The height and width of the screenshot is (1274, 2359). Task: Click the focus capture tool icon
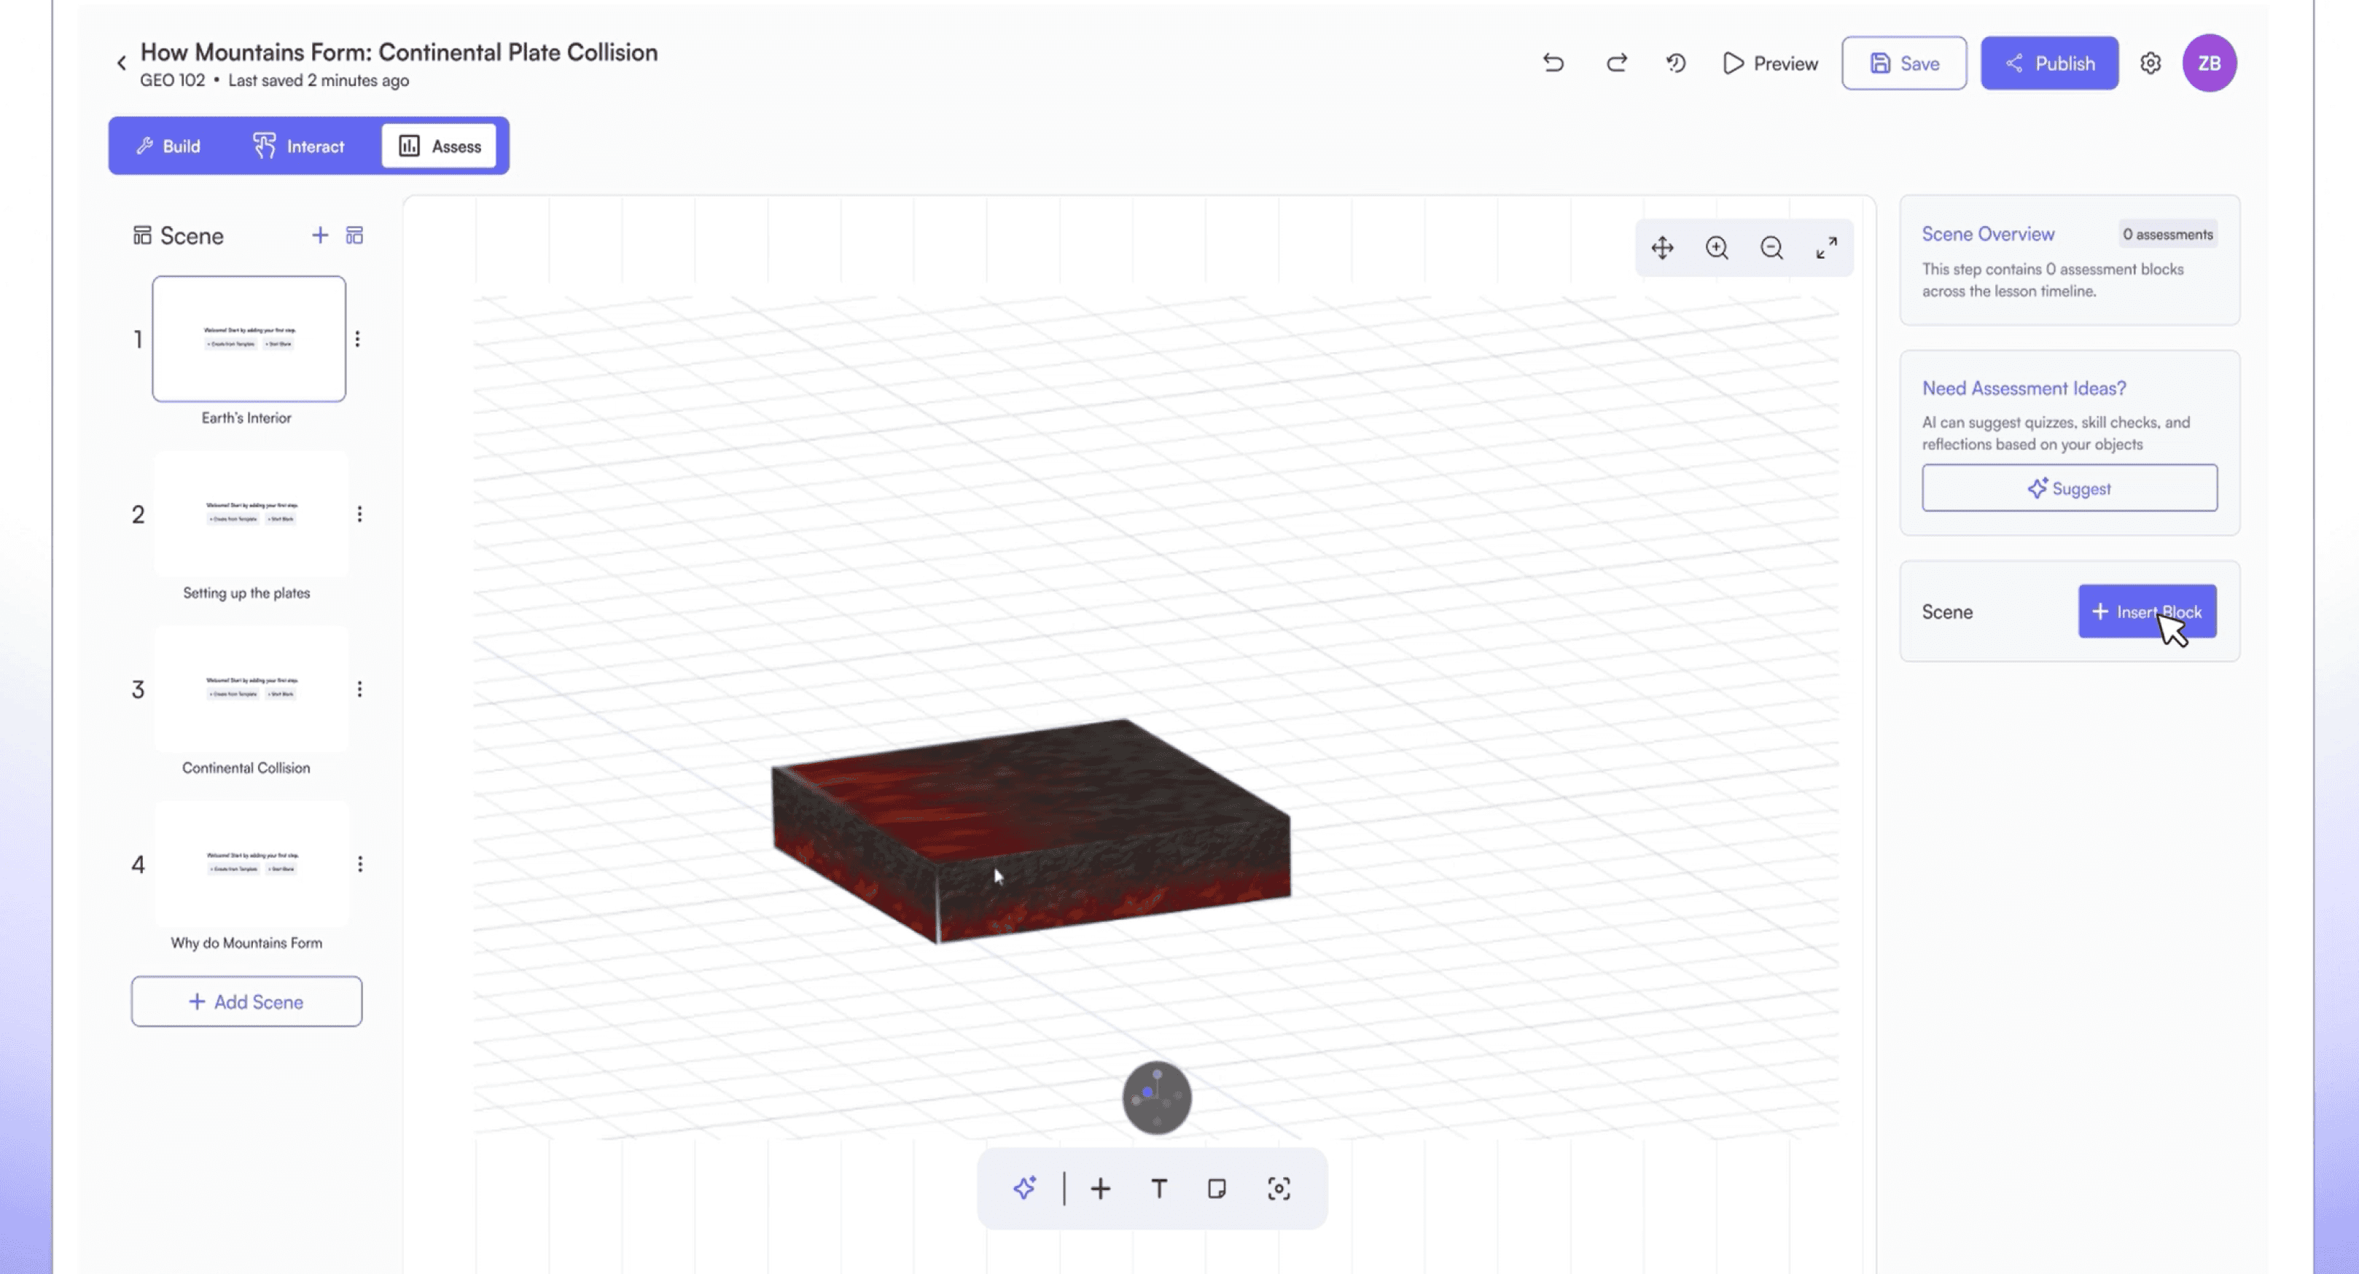click(x=1279, y=1189)
